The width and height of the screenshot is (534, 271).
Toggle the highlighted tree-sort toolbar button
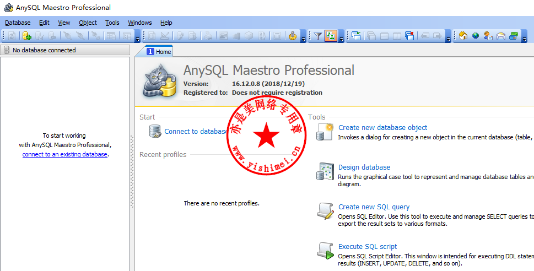tap(331, 36)
